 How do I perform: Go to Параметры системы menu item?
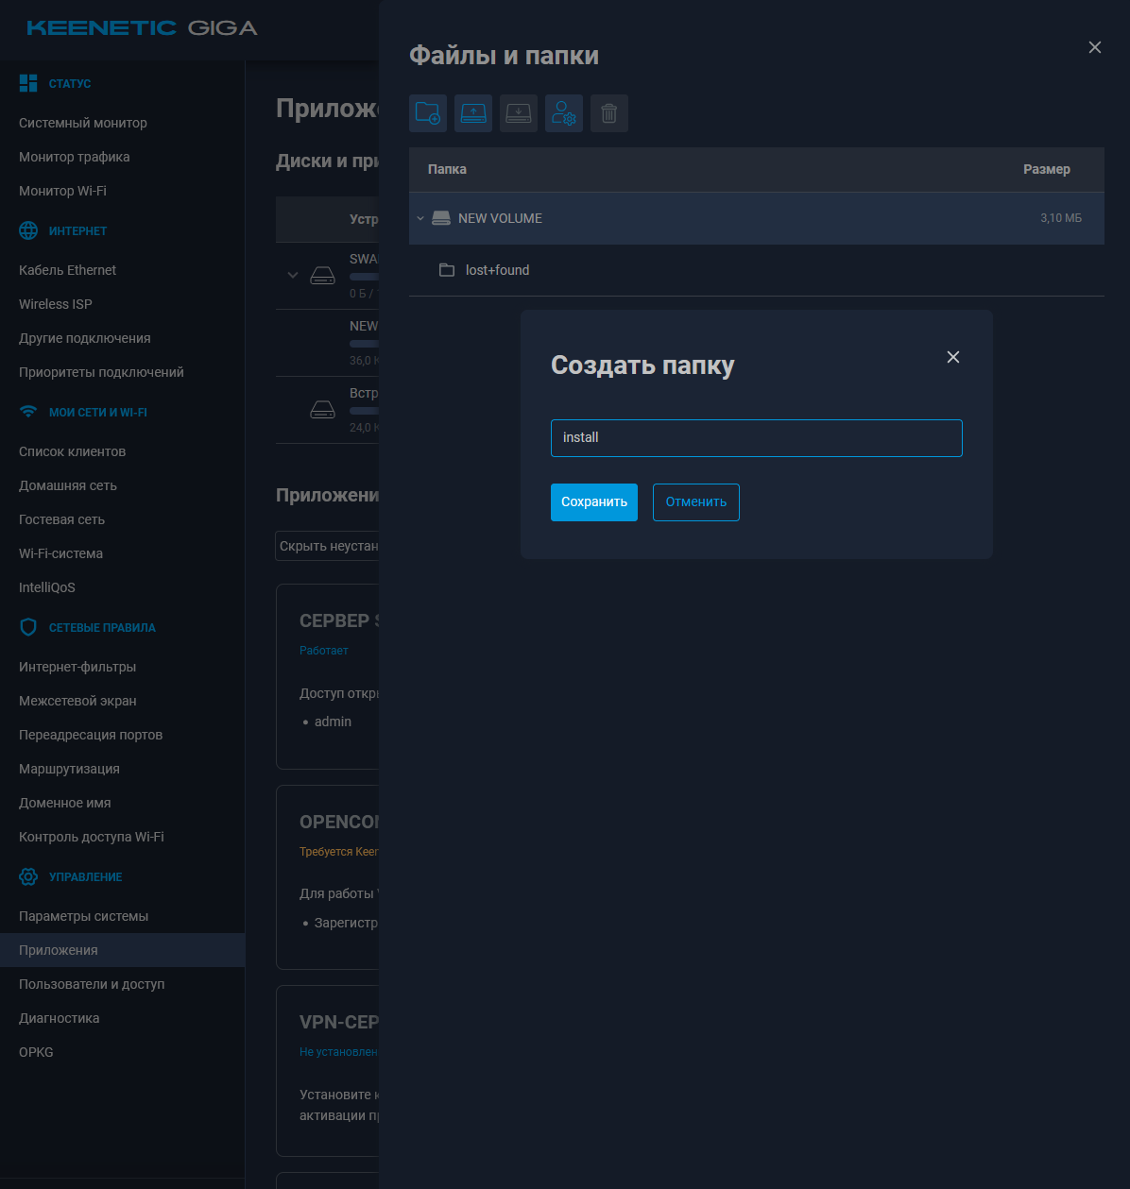tap(83, 916)
